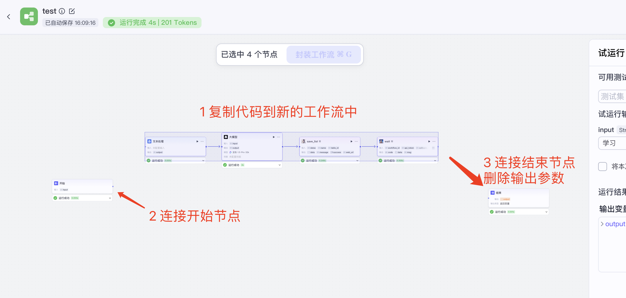The height and width of the screenshot is (298, 626).
Task: Run the 文本处理 node with play icon
Action: point(197,141)
